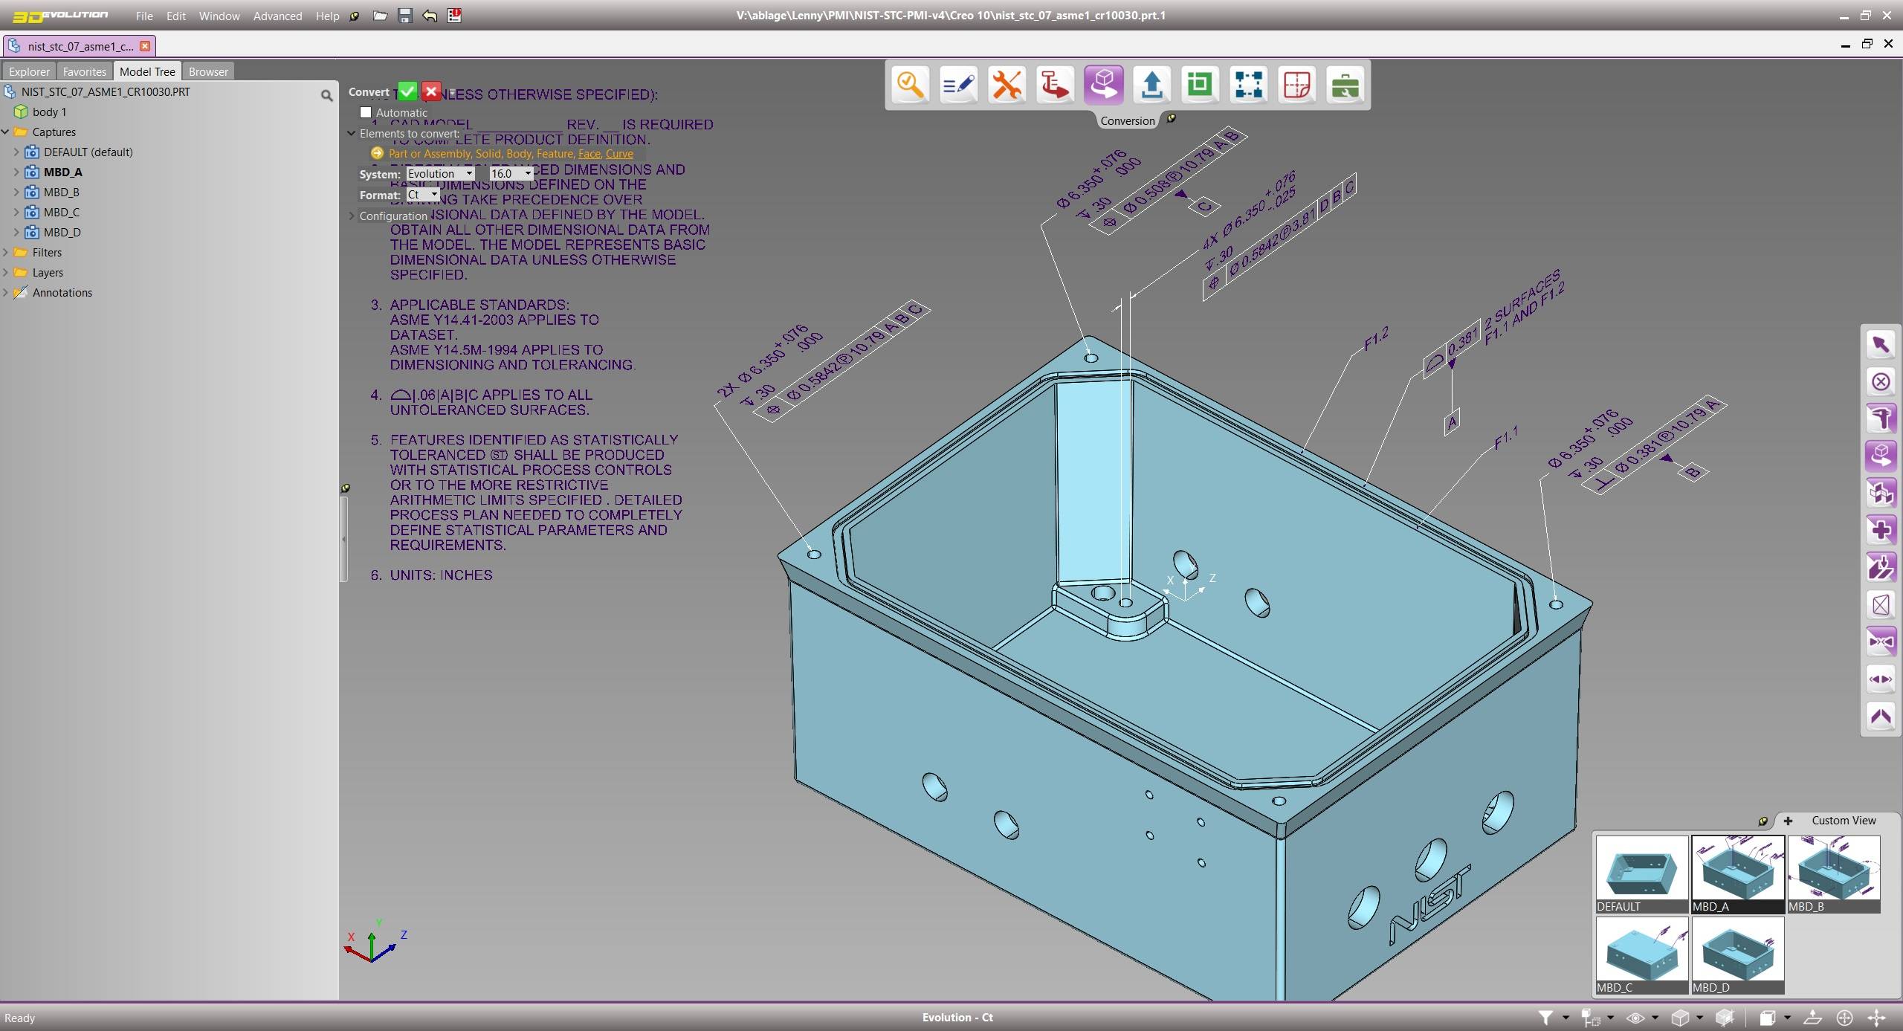Expand the Configuration section

(352, 216)
